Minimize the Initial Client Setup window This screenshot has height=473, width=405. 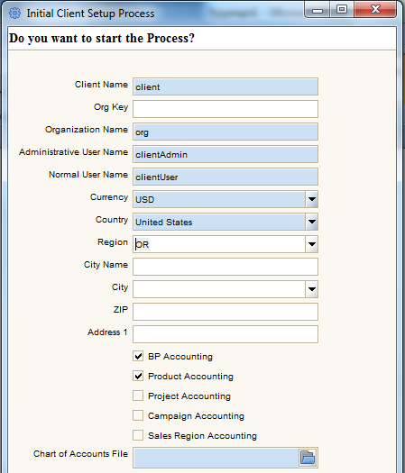pos(318,11)
